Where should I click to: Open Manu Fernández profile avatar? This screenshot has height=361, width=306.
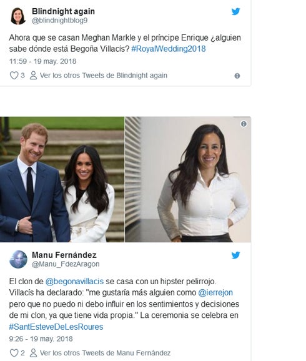[18, 259]
